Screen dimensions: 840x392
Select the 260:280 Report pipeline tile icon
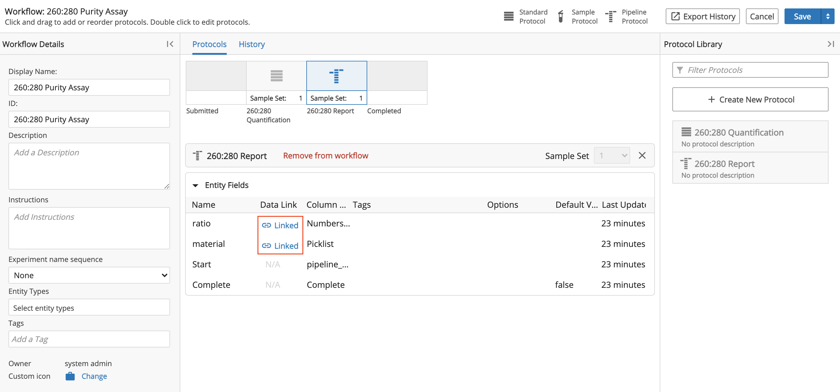[x=336, y=76]
